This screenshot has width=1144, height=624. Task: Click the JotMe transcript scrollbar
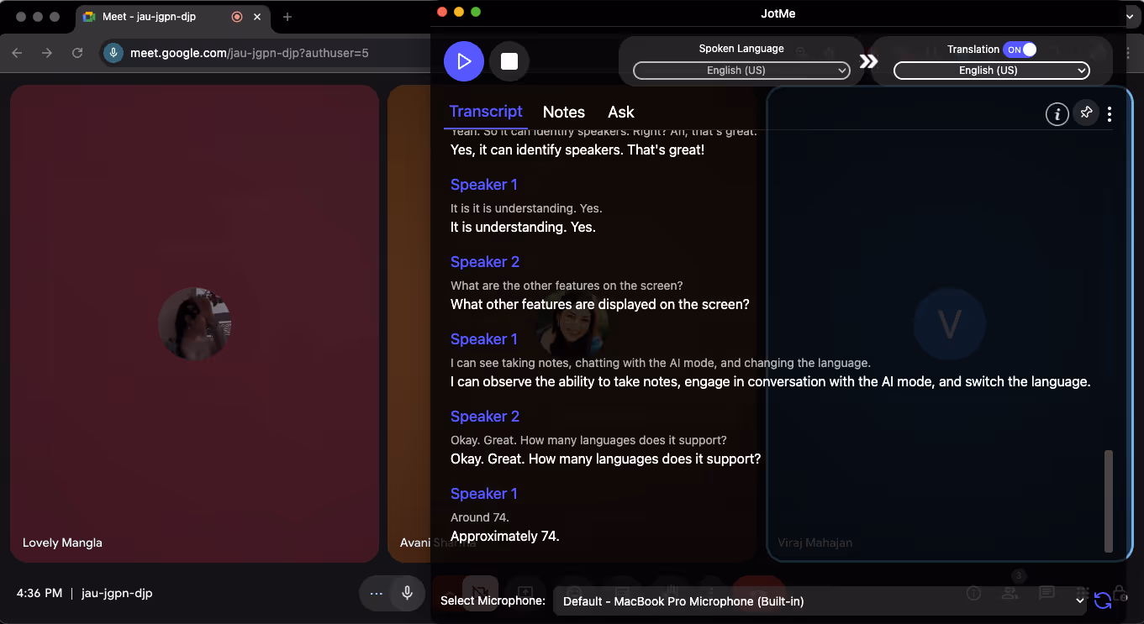[1108, 501]
